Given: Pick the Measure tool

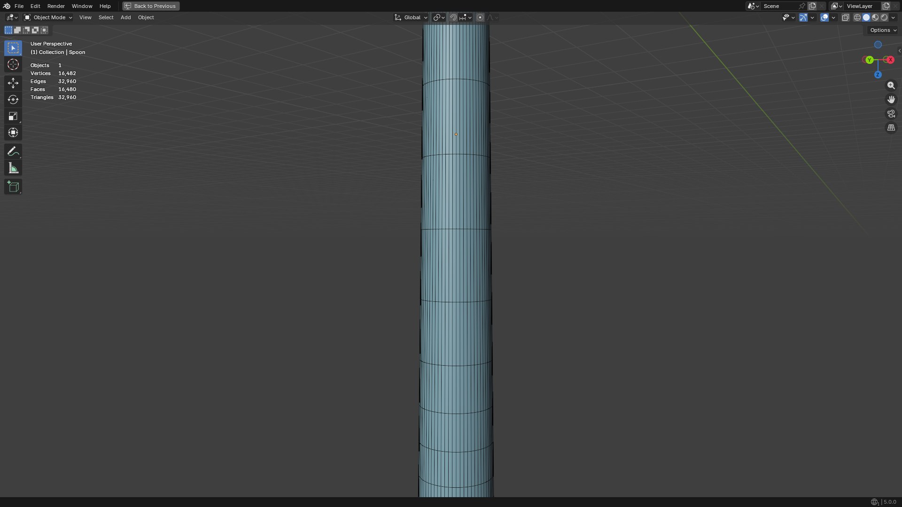Looking at the screenshot, I should [x=13, y=168].
